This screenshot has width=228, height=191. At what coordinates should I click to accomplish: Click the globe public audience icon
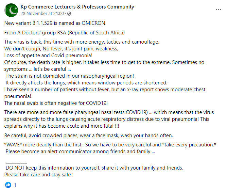69,14
